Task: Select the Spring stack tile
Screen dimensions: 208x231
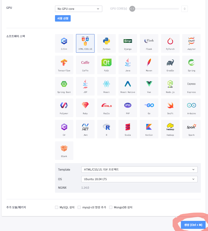Action: click(191, 65)
